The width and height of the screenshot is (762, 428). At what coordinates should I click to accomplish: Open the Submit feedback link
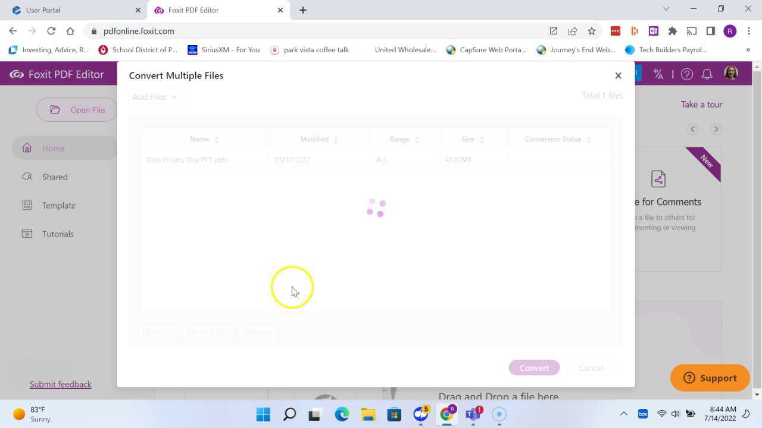coord(60,384)
